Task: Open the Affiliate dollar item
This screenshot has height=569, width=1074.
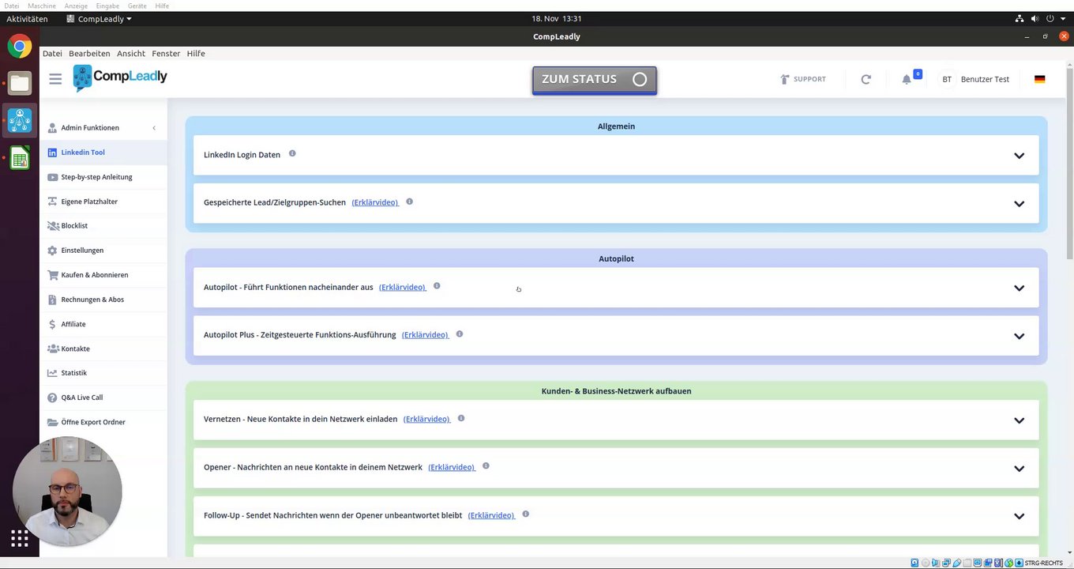Action: coord(103,324)
